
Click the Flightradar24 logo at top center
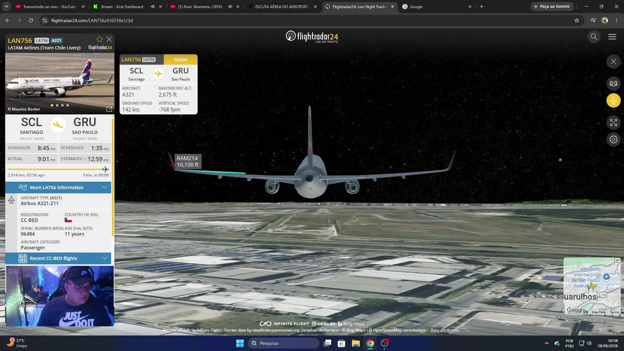(x=312, y=37)
